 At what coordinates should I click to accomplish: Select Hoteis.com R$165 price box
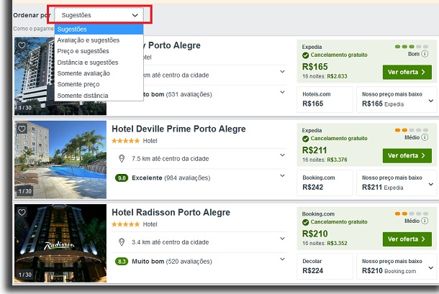325,100
